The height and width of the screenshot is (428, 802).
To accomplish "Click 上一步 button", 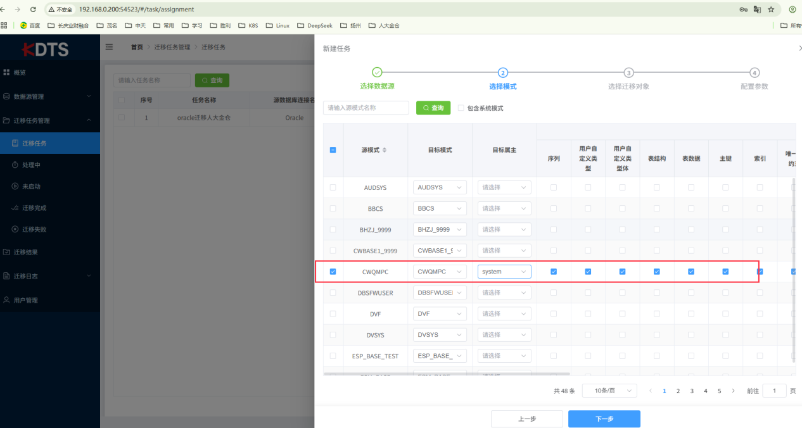I will pyautogui.click(x=527, y=419).
